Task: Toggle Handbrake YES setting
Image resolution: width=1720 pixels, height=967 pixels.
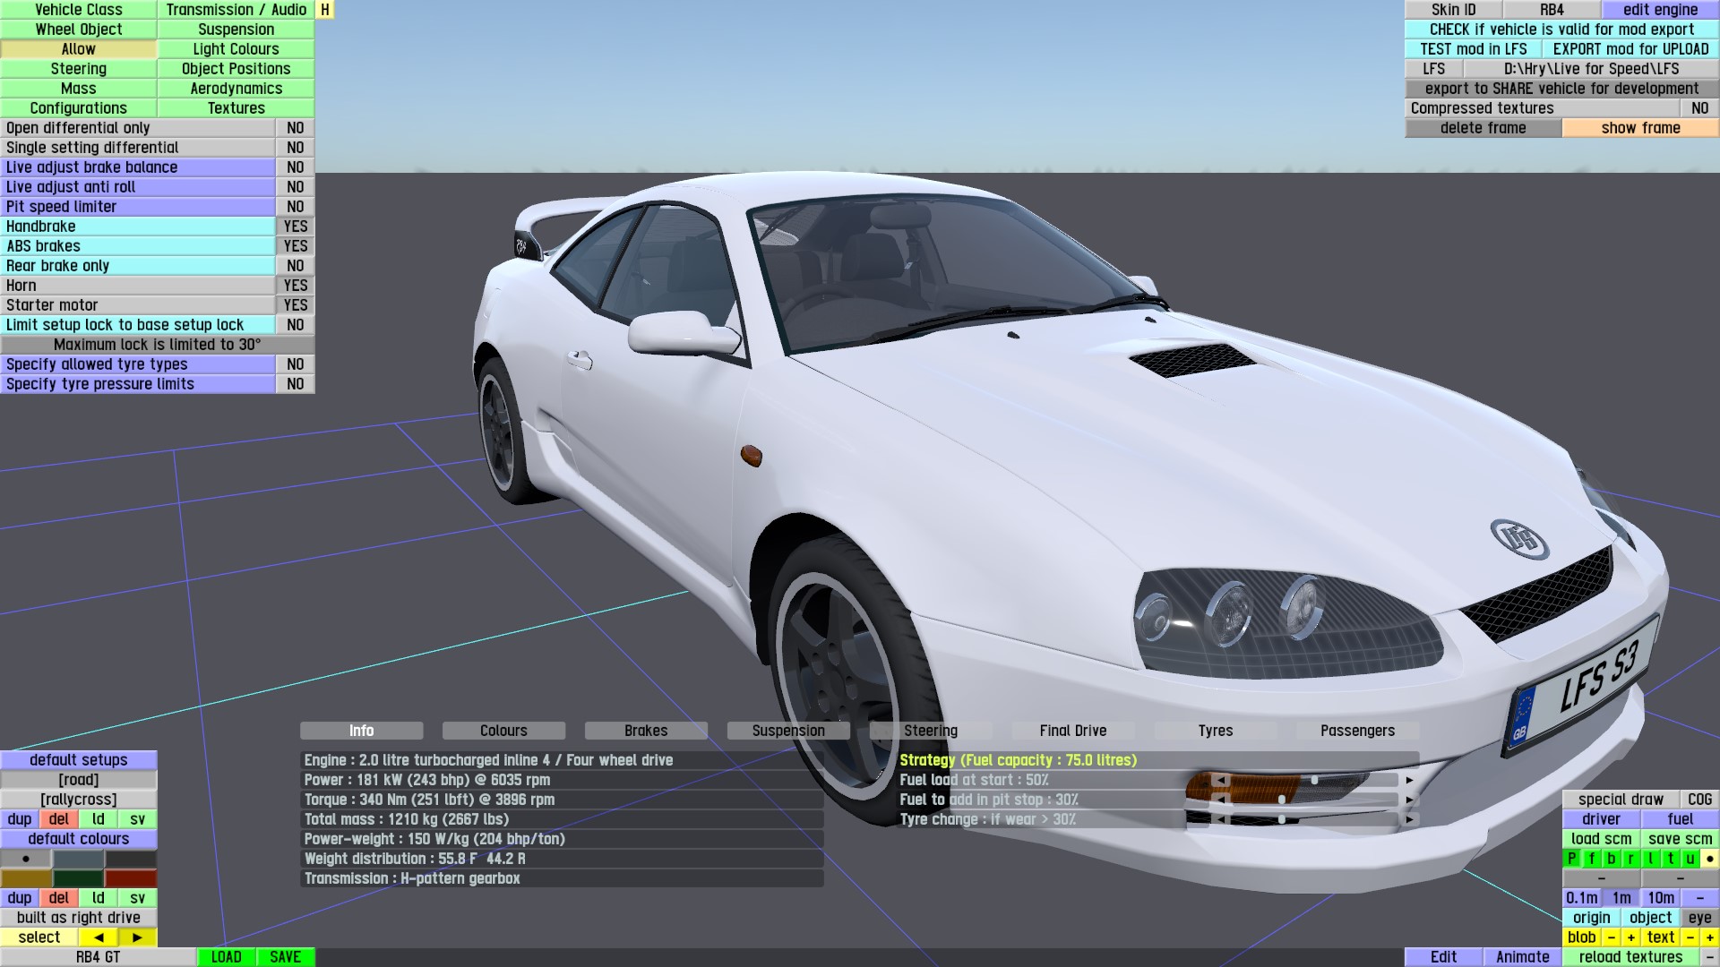Action: coord(295,227)
